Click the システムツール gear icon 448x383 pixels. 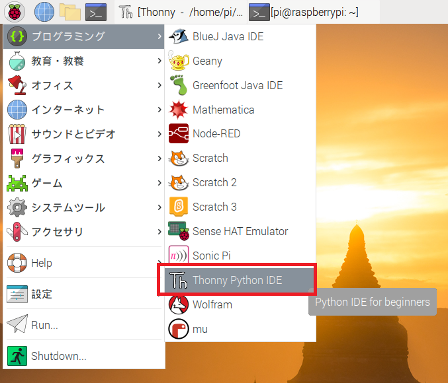point(17,207)
